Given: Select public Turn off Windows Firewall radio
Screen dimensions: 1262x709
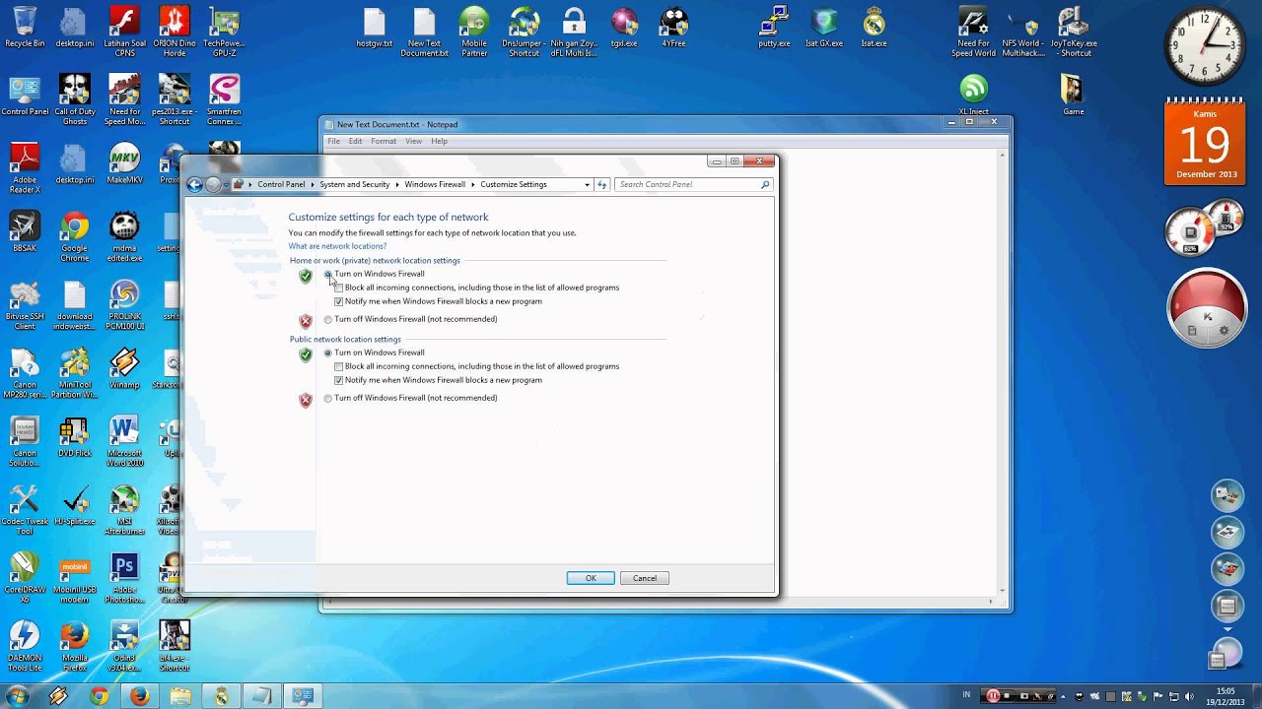Looking at the screenshot, I should 328,398.
